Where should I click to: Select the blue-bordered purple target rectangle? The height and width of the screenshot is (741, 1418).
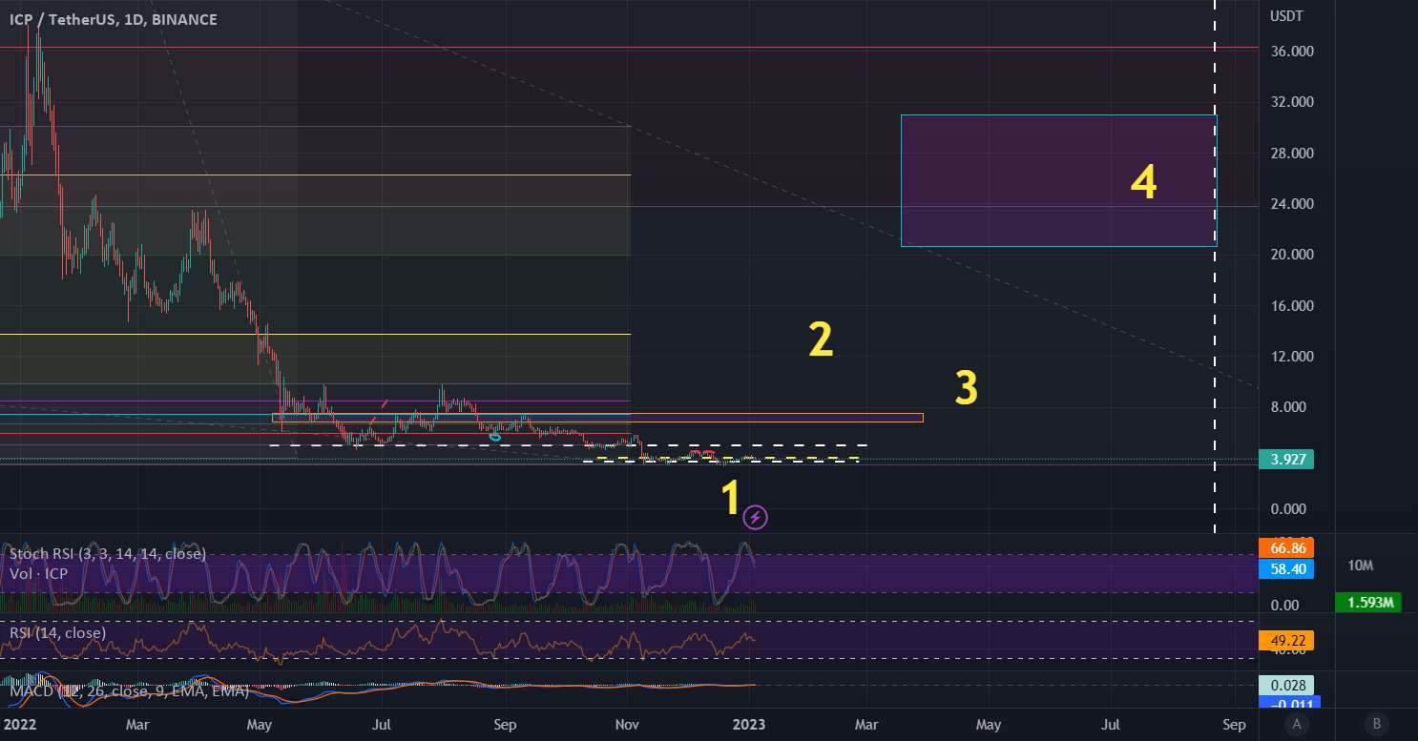click(x=1058, y=180)
